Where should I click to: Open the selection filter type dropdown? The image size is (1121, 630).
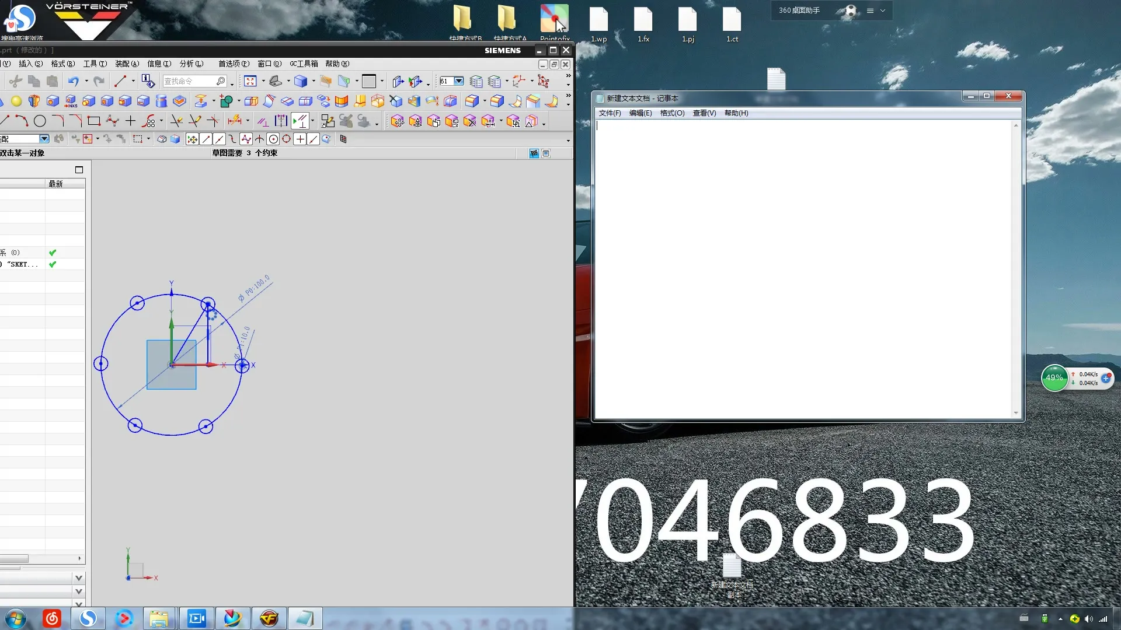coord(44,139)
